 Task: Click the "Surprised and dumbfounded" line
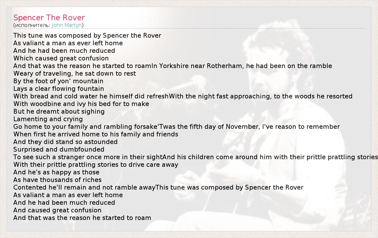pyautogui.click(x=59, y=149)
